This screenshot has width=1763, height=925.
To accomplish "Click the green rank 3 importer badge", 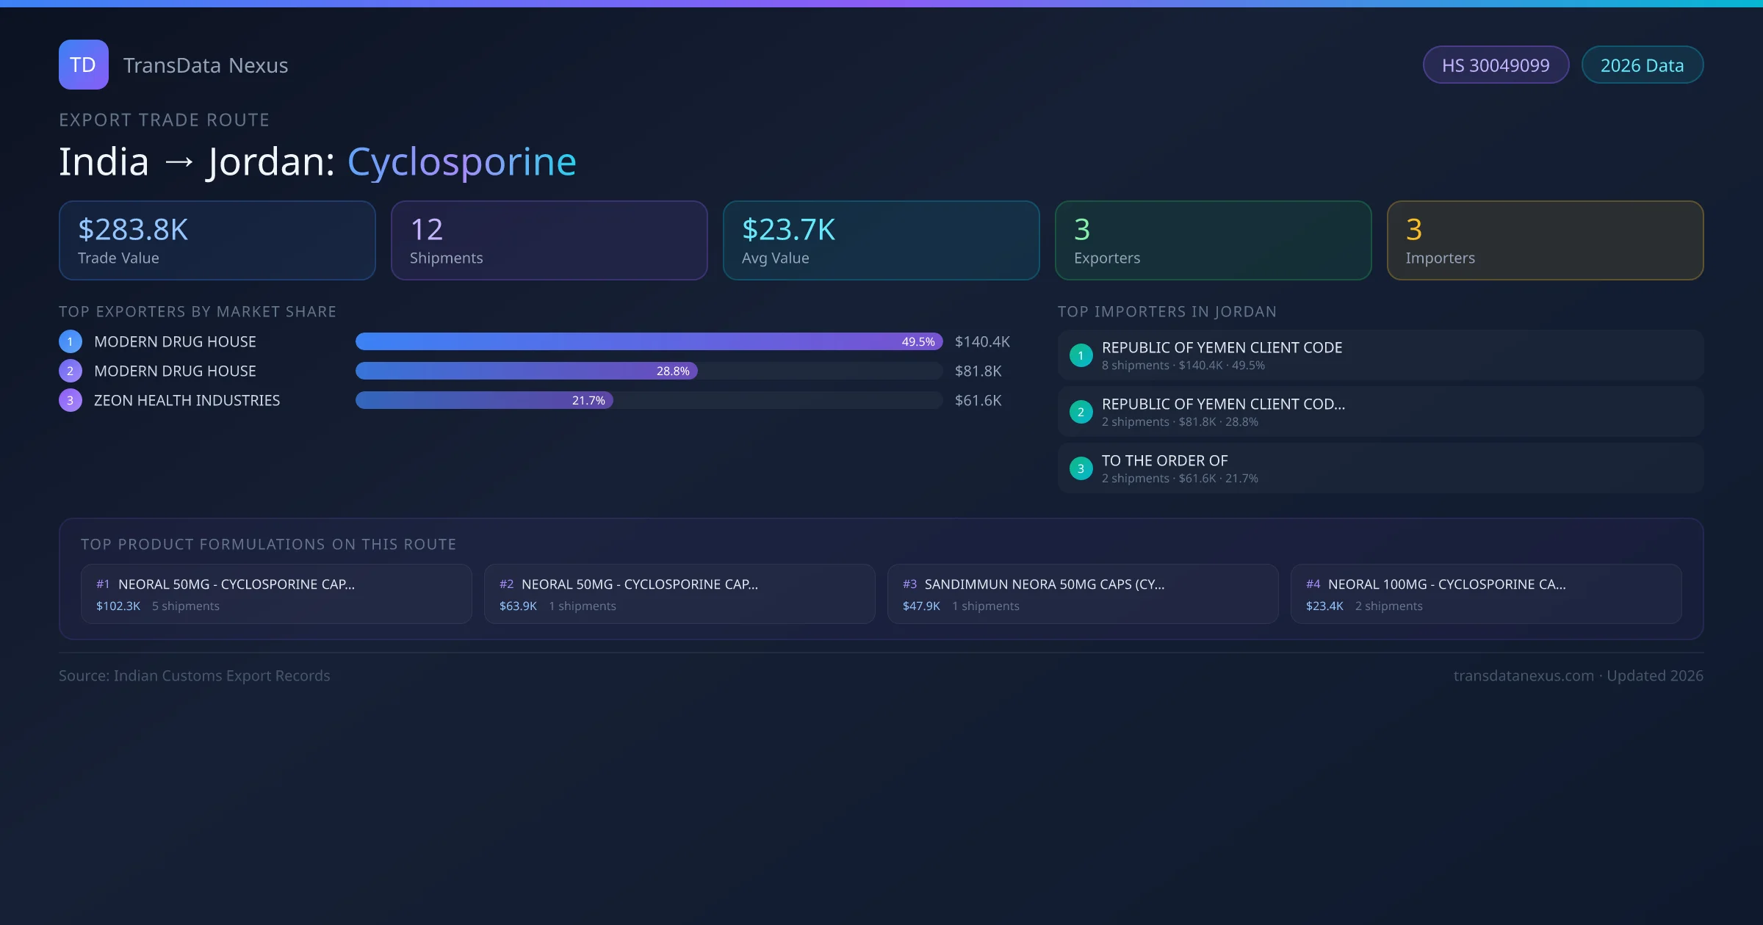I will [1081, 468].
